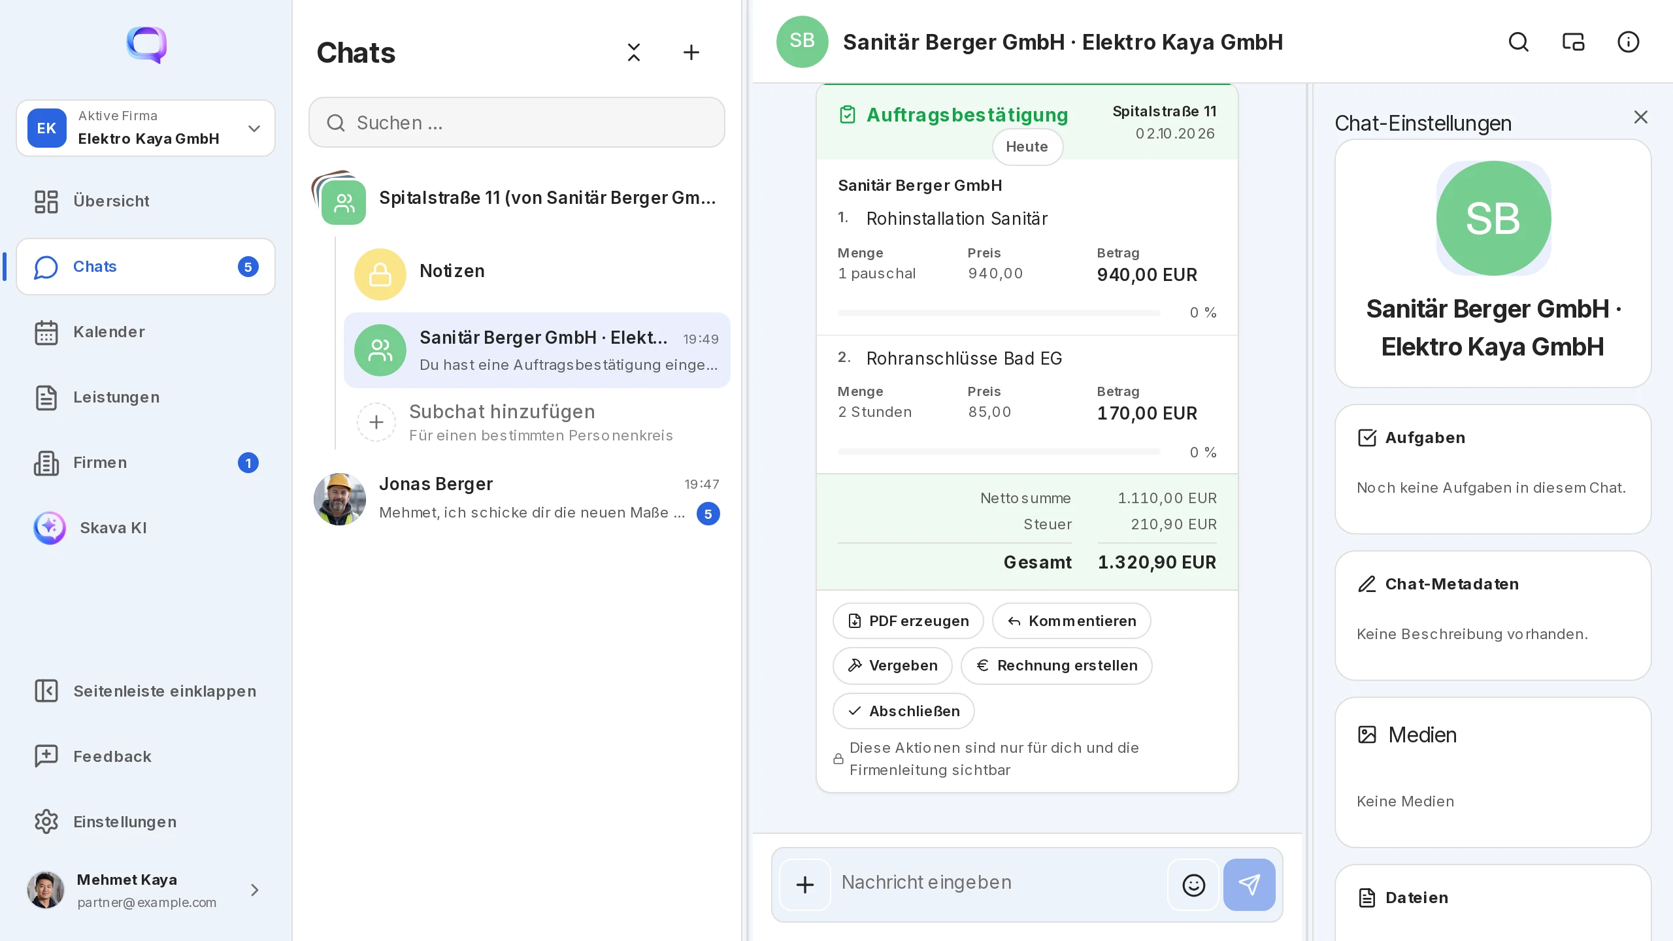The width and height of the screenshot is (1673, 941).
Task: Open Skava KI assistant
Action: pos(146,528)
